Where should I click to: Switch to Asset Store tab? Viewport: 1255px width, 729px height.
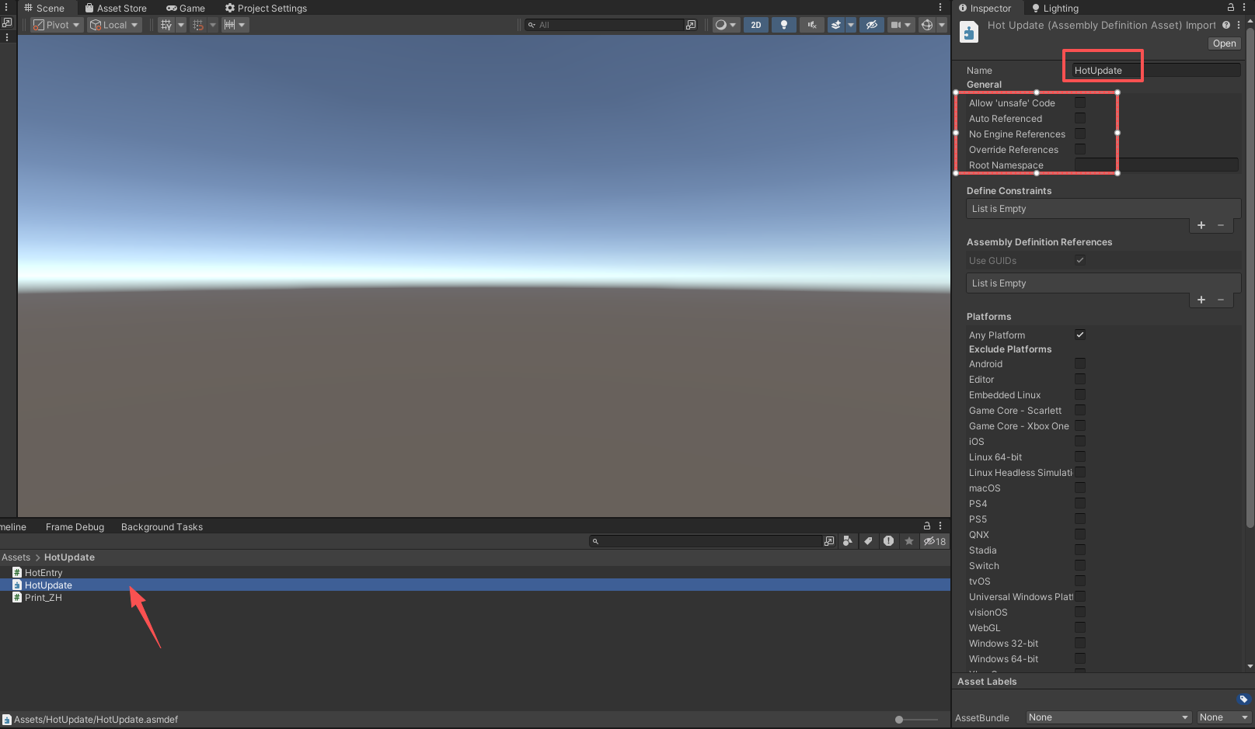click(116, 8)
